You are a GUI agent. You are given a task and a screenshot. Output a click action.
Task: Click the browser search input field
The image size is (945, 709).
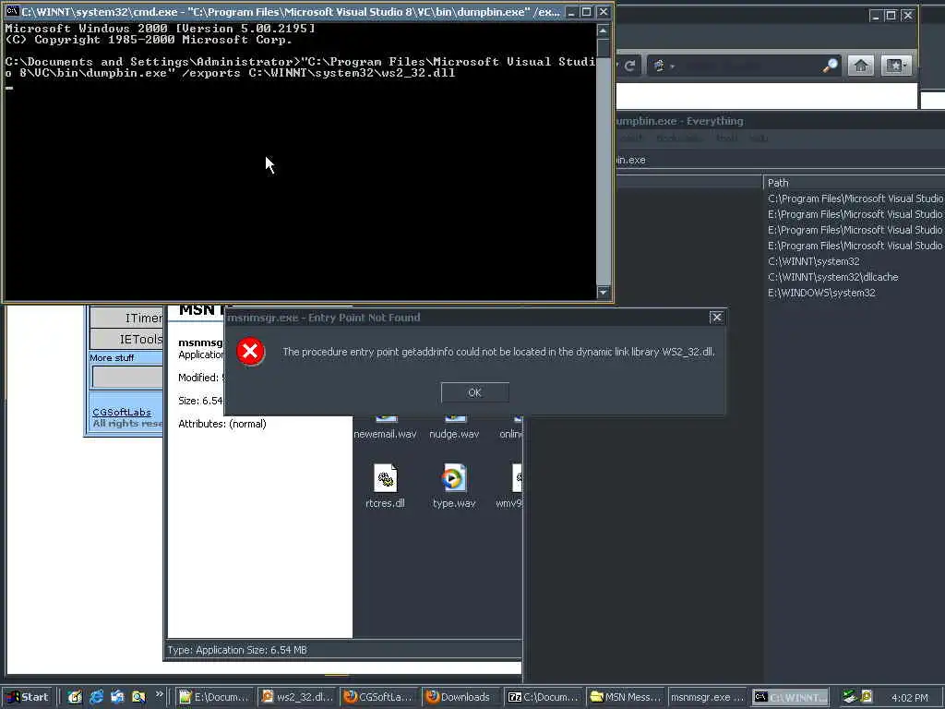[749, 66]
